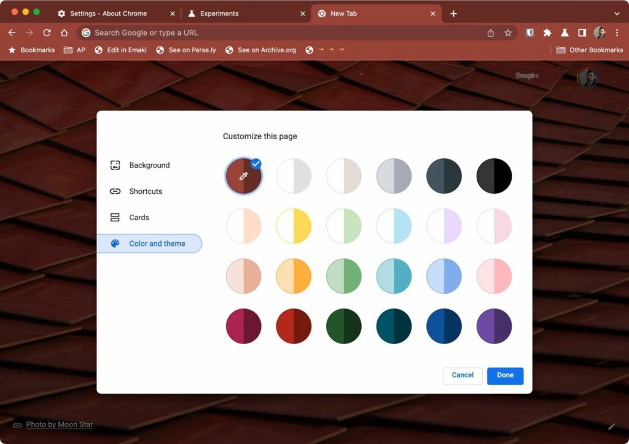Select the yellow theme color
Screen dimensions: 629x444
click(x=294, y=226)
